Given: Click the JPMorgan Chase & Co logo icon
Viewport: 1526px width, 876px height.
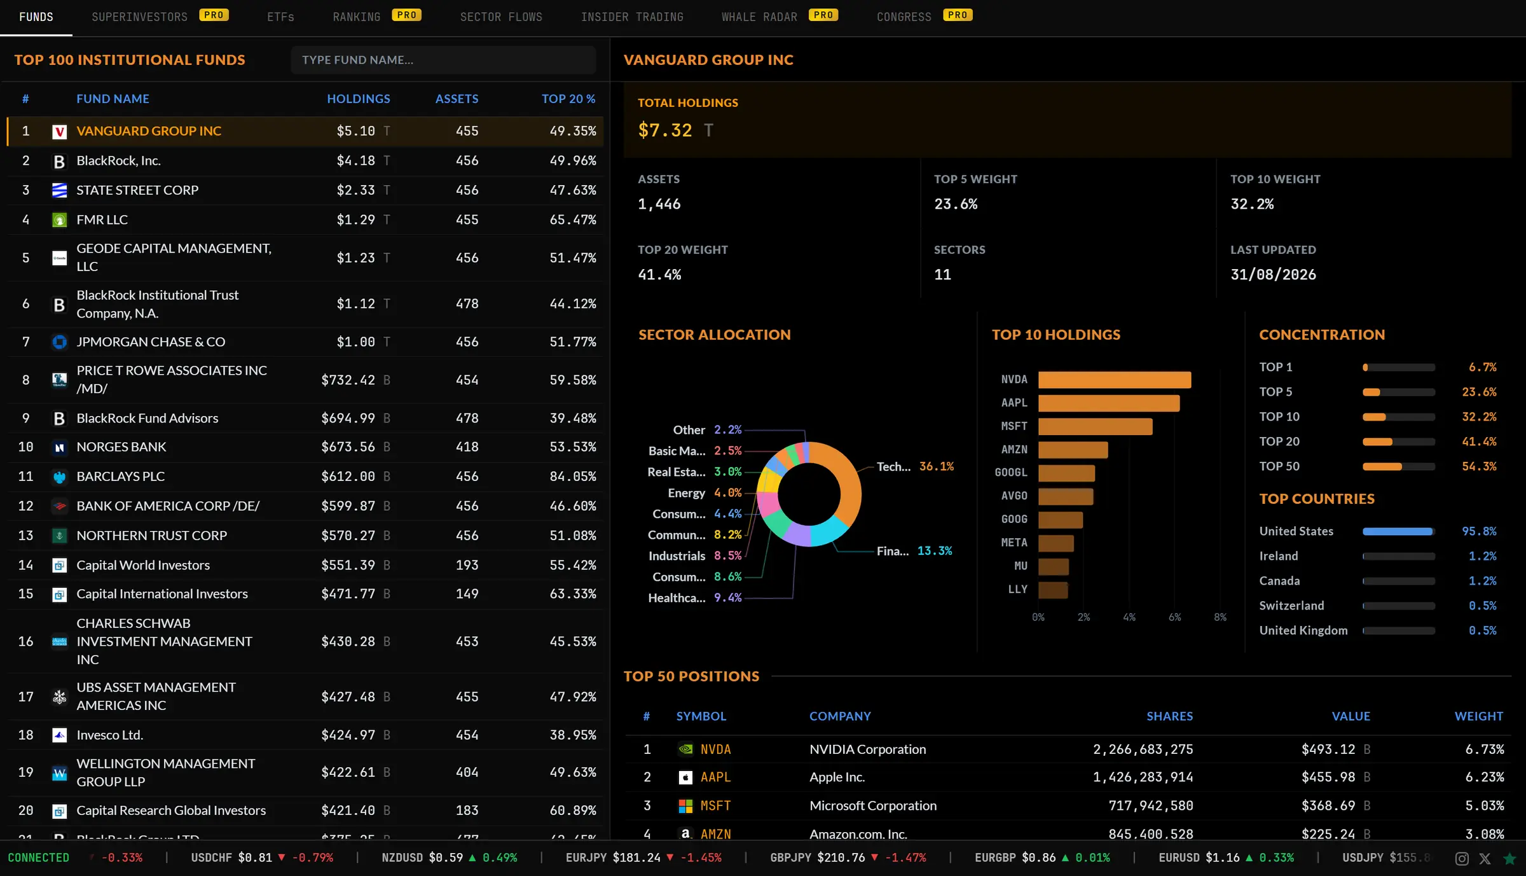Looking at the screenshot, I should pyautogui.click(x=59, y=342).
